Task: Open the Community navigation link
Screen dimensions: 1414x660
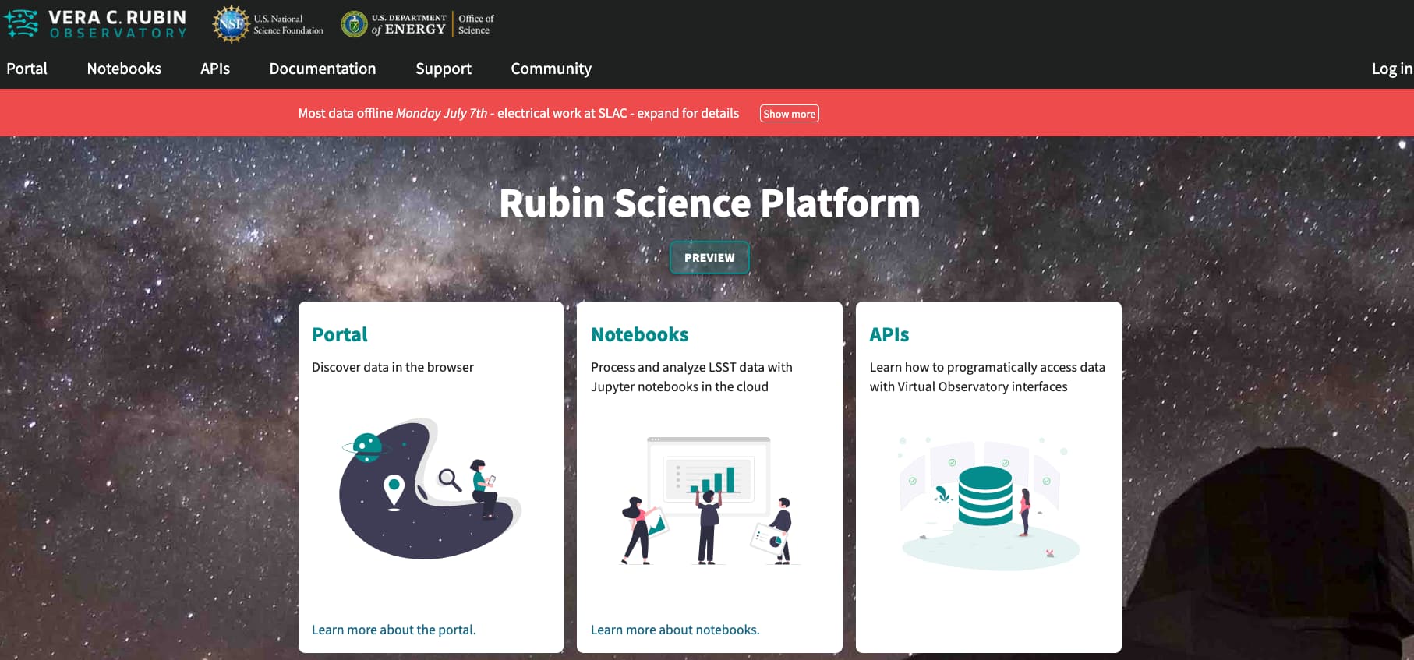Action: (551, 69)
